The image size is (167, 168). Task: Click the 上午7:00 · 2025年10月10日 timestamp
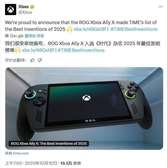pyautogui.click(x=31, y=163)
